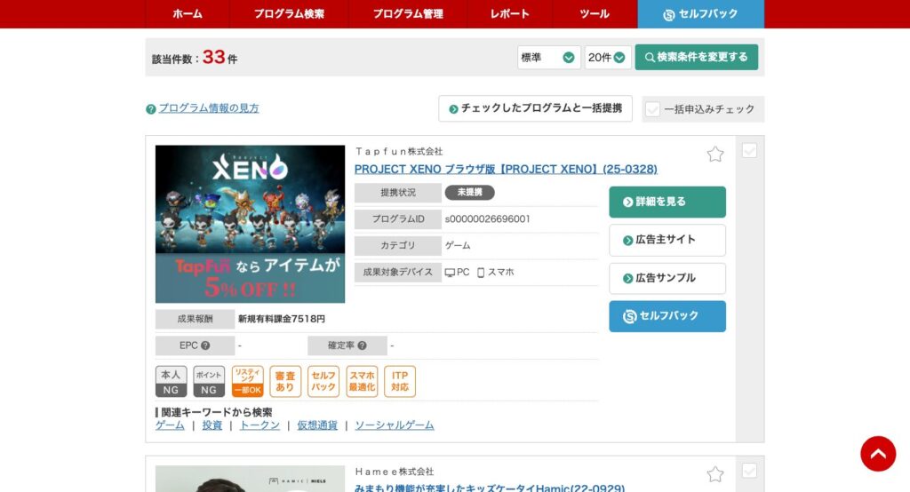Switch to the セルフバック top tab
Image resolution: width=910 pixels, height=492 pixels.
coord(700,14)
